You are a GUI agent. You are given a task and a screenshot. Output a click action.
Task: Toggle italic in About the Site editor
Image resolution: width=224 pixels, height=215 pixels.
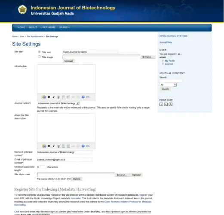(x=54, y=146)
